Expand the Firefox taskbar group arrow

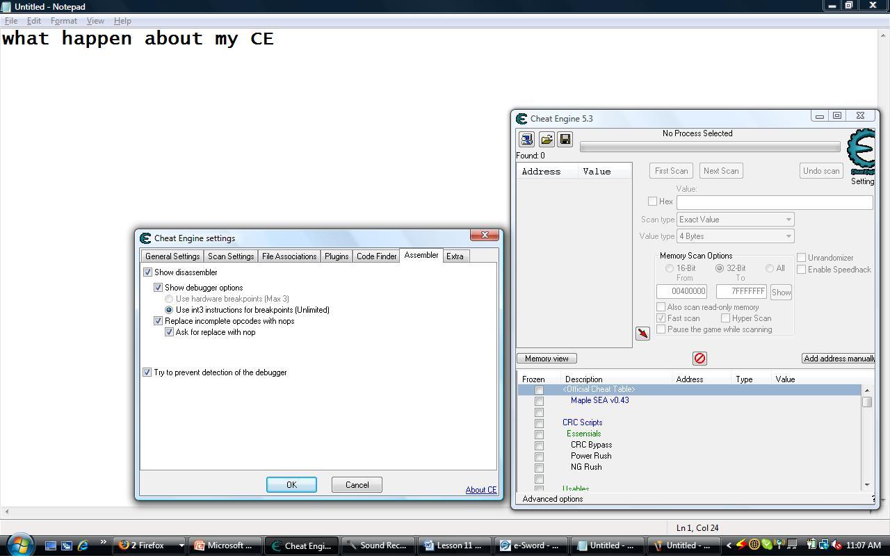click(181, 545)
